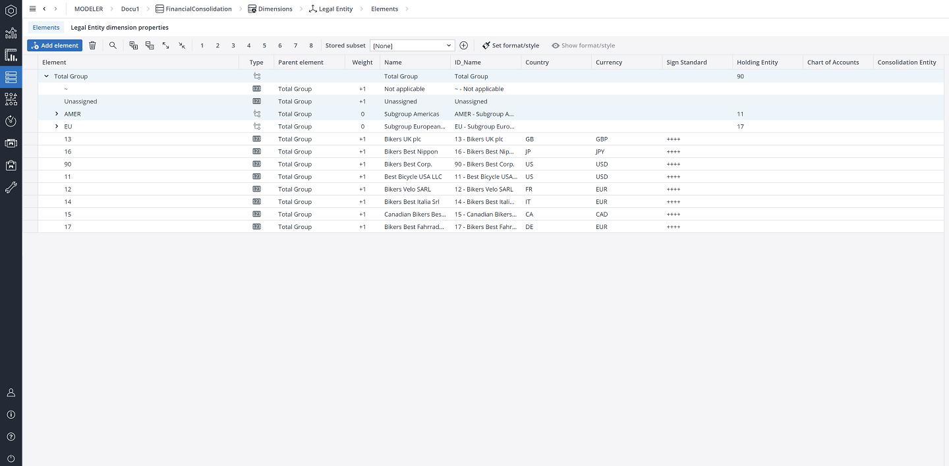Click the Add element button

[55, 45]
